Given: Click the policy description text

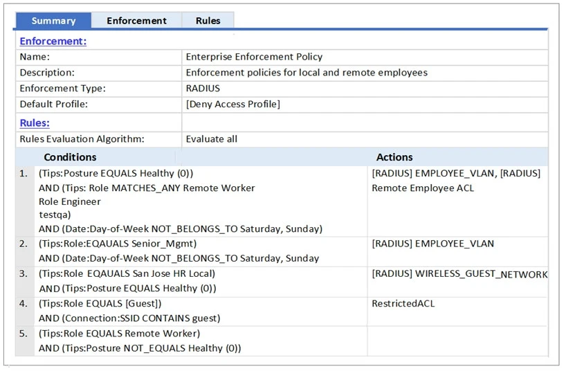Looking at the screenshot, I should pos(307,73).
